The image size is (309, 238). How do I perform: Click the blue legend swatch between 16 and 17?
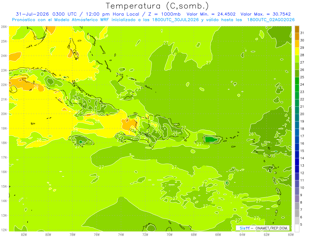click(x=297, y=140)
